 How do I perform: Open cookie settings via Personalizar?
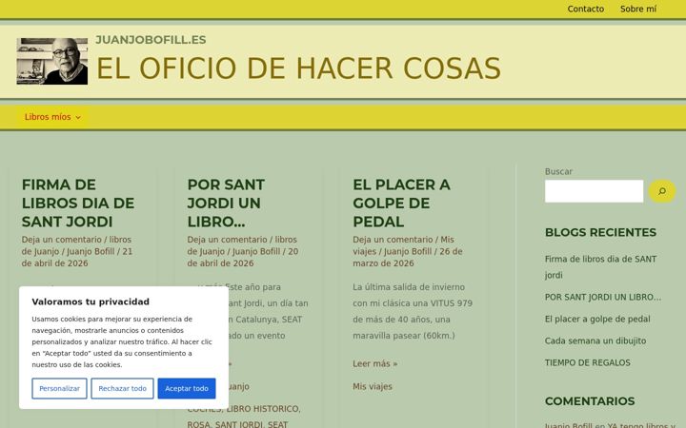click(59, 388)
